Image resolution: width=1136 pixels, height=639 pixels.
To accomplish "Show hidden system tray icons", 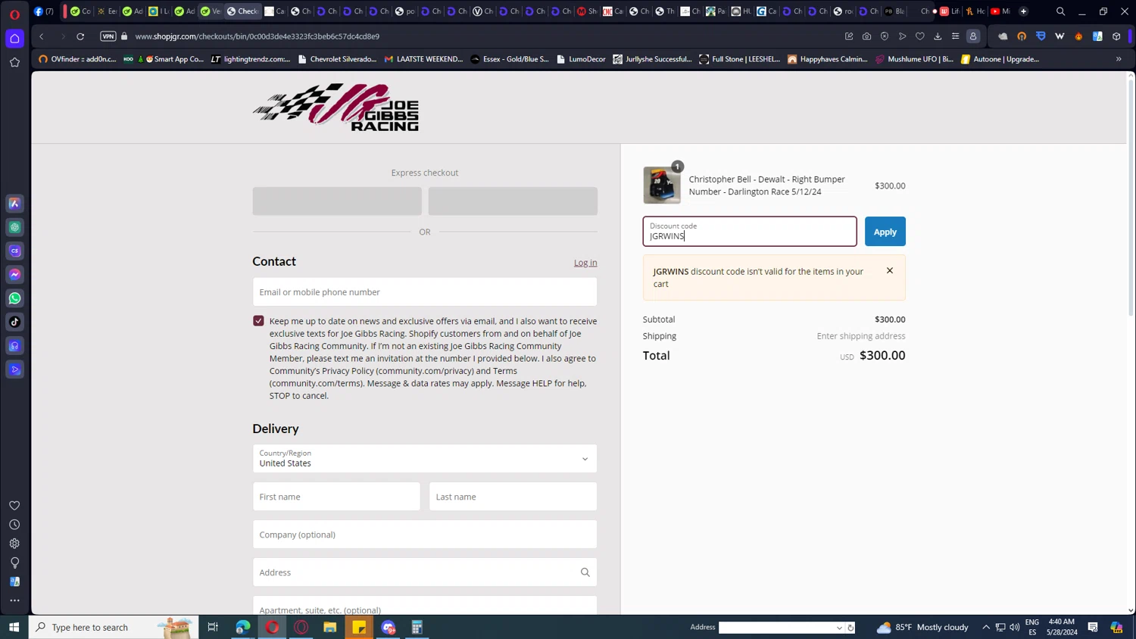I will click(986, 627).
